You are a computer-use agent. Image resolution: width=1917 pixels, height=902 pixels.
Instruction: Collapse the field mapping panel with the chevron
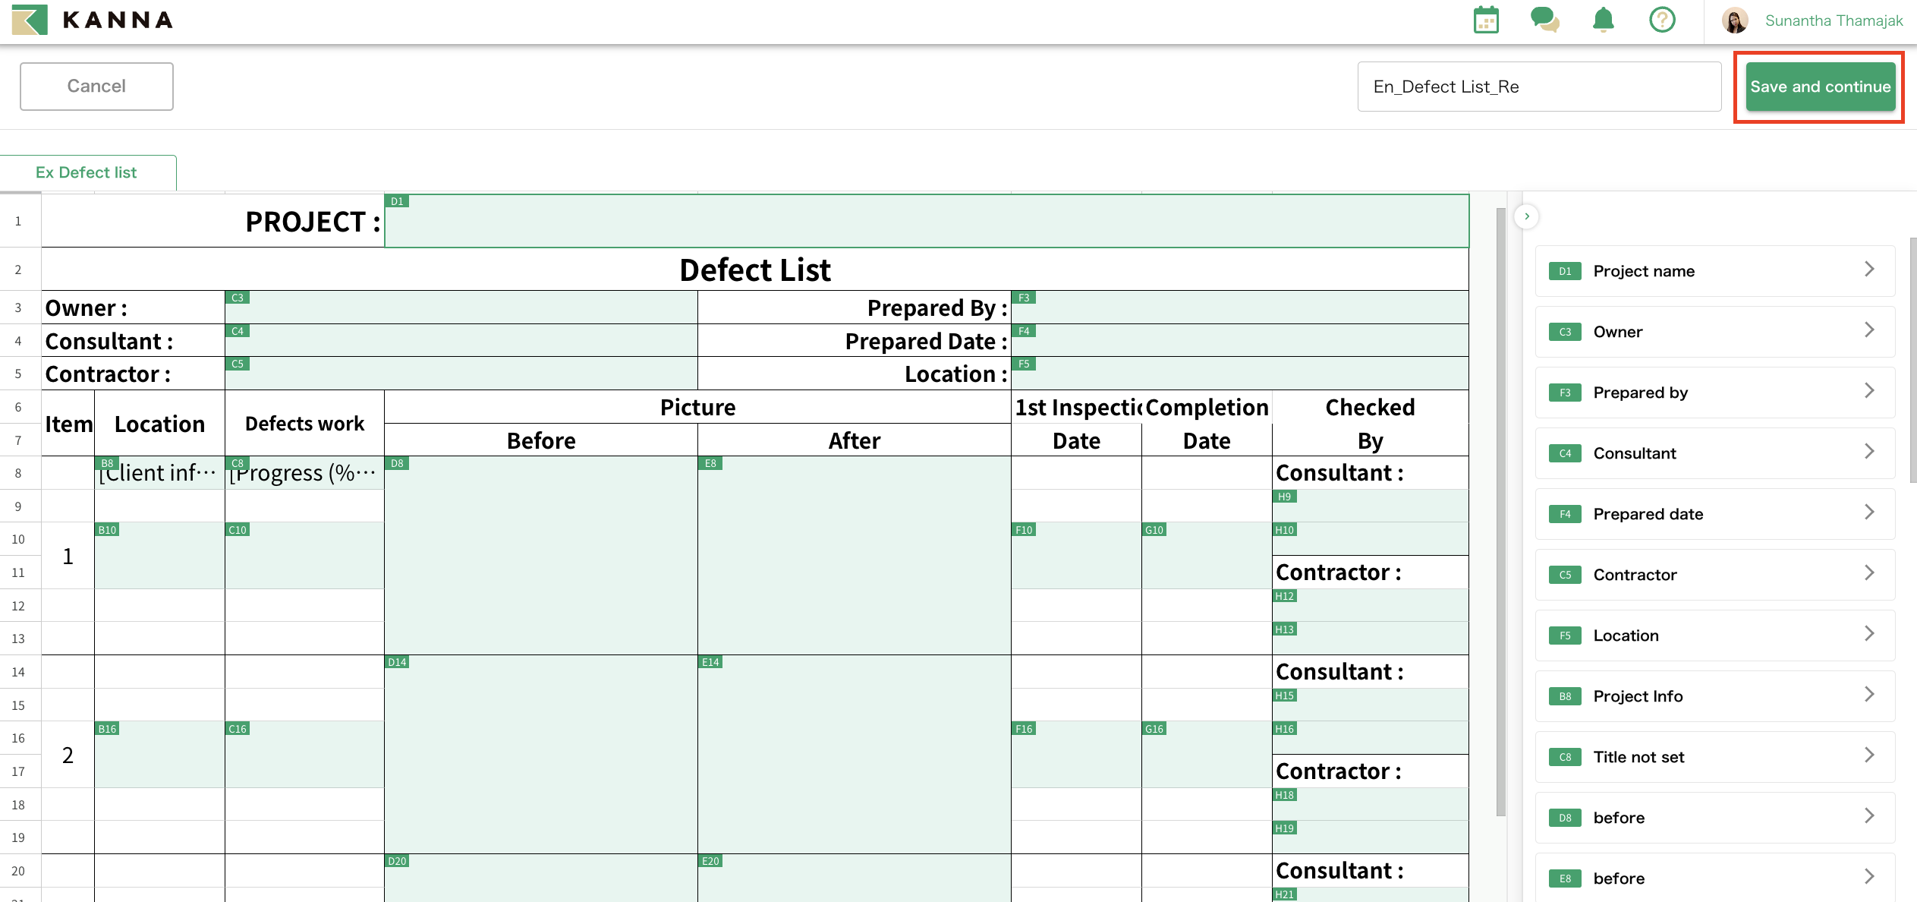pos(1525,216)
